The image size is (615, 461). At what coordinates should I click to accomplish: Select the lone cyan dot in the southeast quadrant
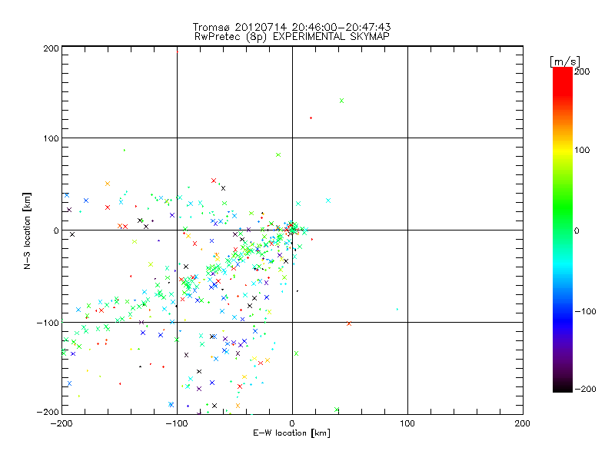click(397, 310)
